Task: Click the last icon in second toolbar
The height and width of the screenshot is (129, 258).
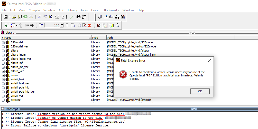Action: click(117, 25)
